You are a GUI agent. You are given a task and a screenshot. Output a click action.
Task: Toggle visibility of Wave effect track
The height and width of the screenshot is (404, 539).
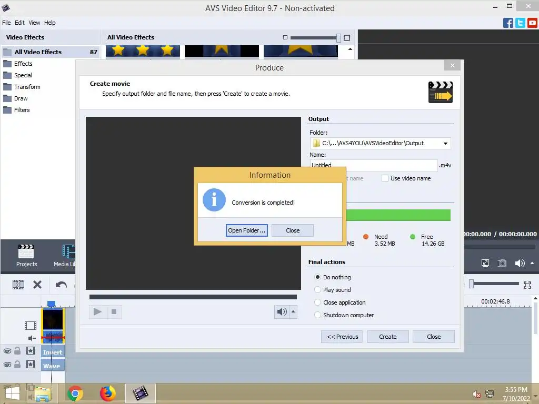coord(7,365)
